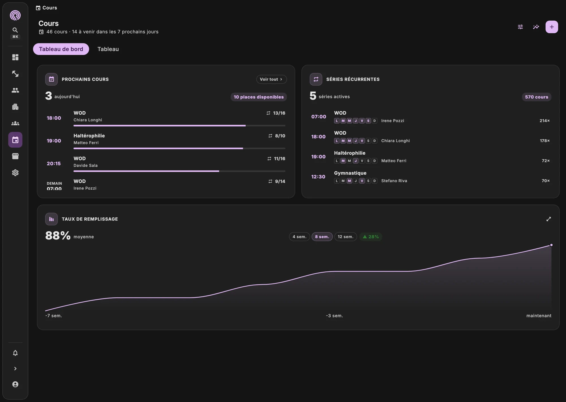This screenshot has width=566, height=402.
Task: Open the building facilities icon in sidebar
Action: point(15,107)
